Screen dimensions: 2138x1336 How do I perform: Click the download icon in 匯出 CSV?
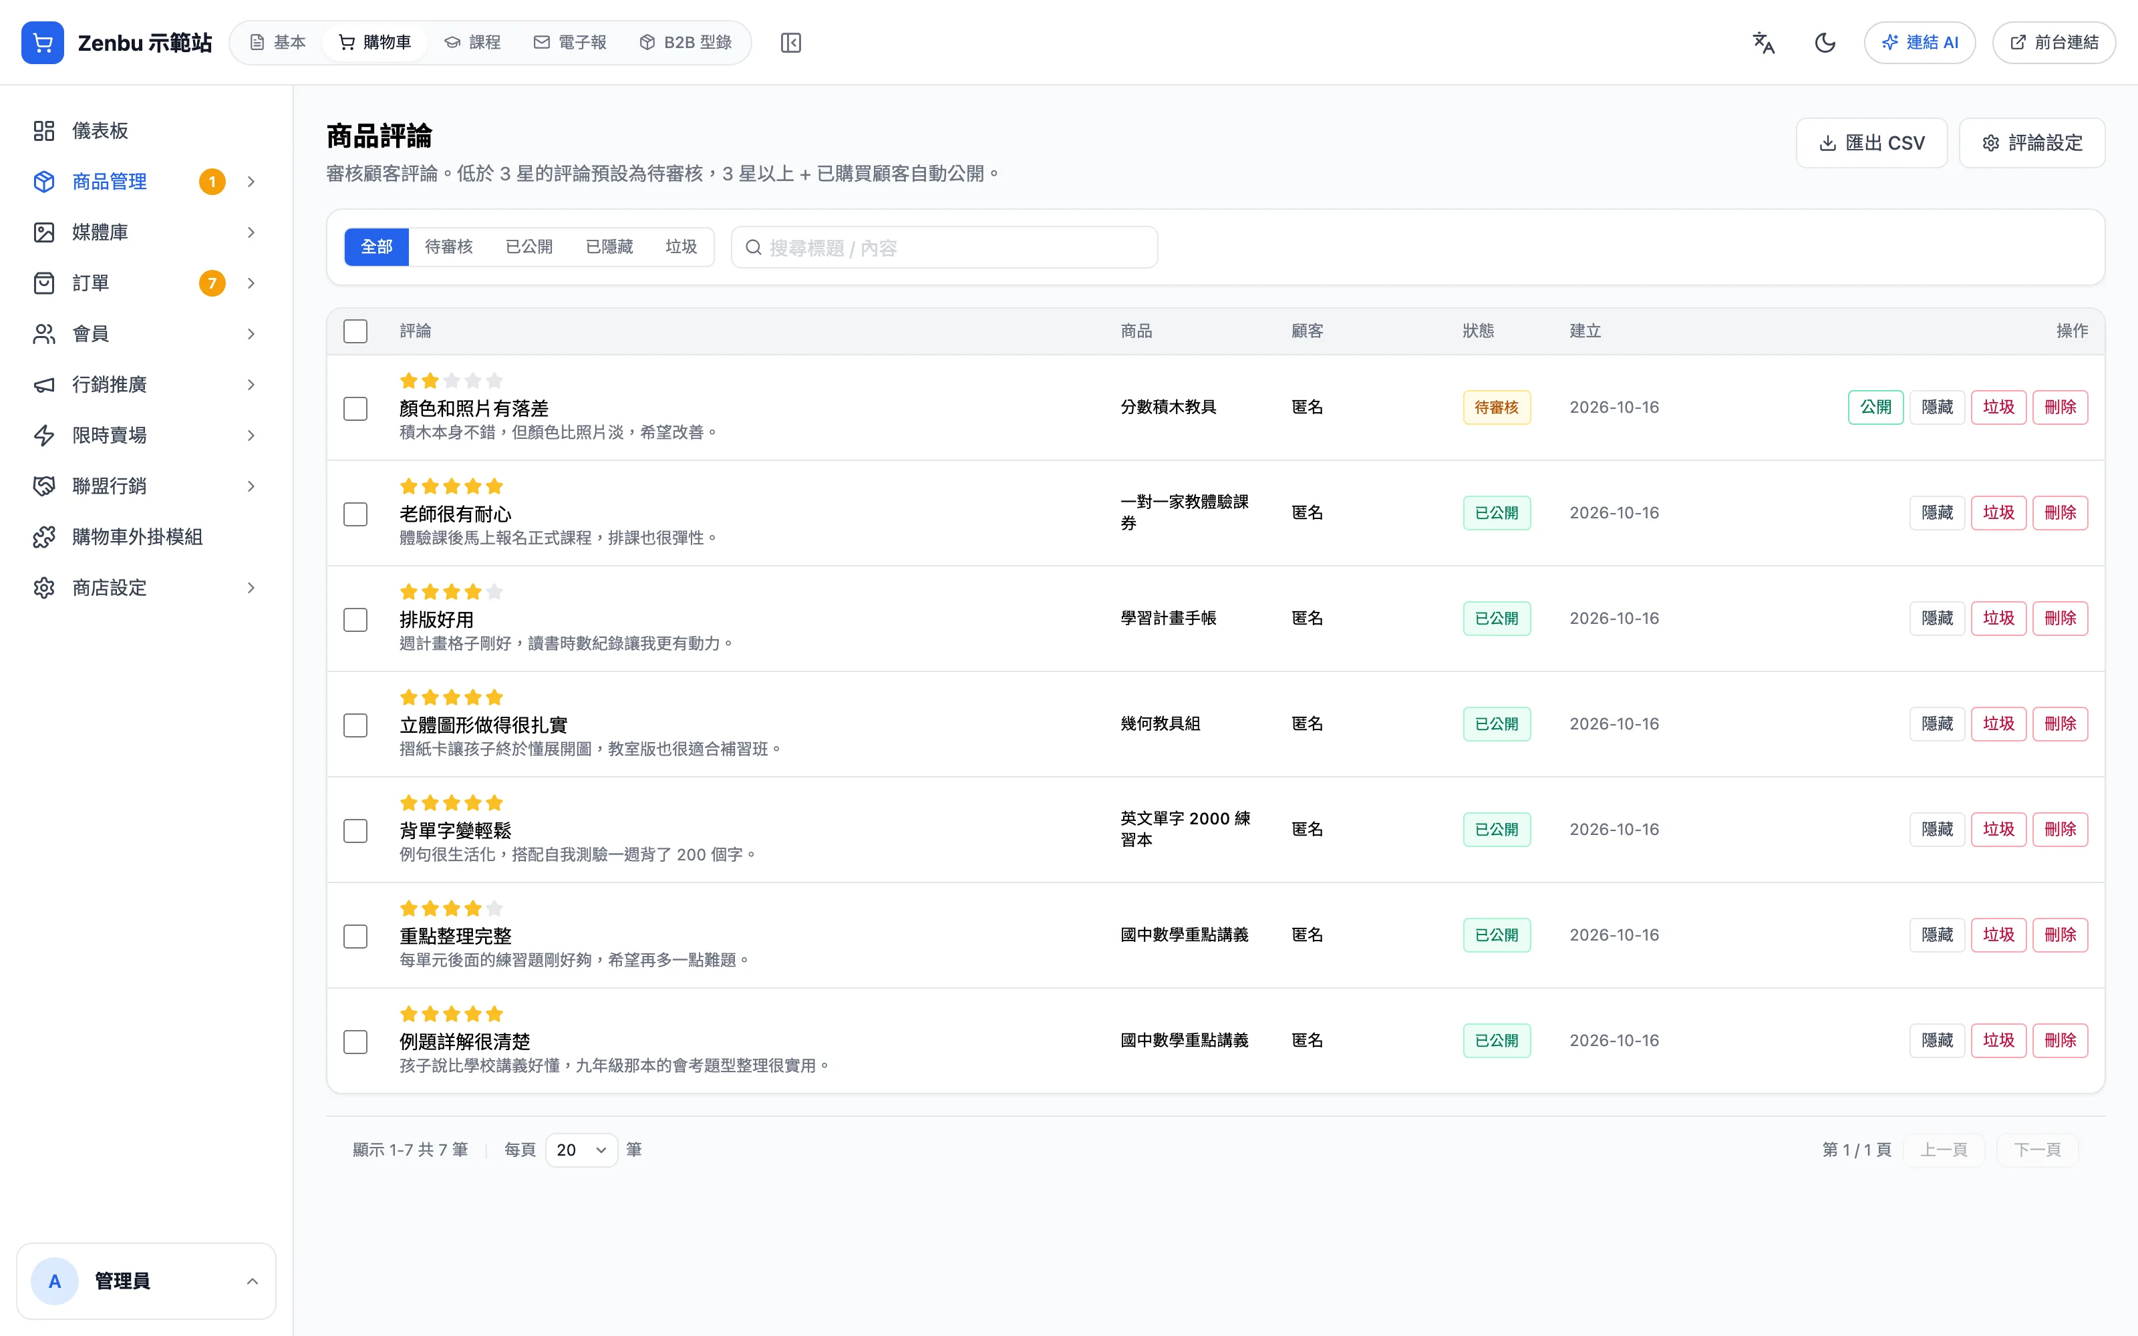click(x=1828, y=143)
